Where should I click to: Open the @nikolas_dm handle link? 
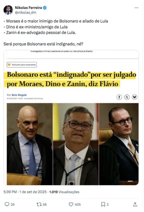[26, 12]
